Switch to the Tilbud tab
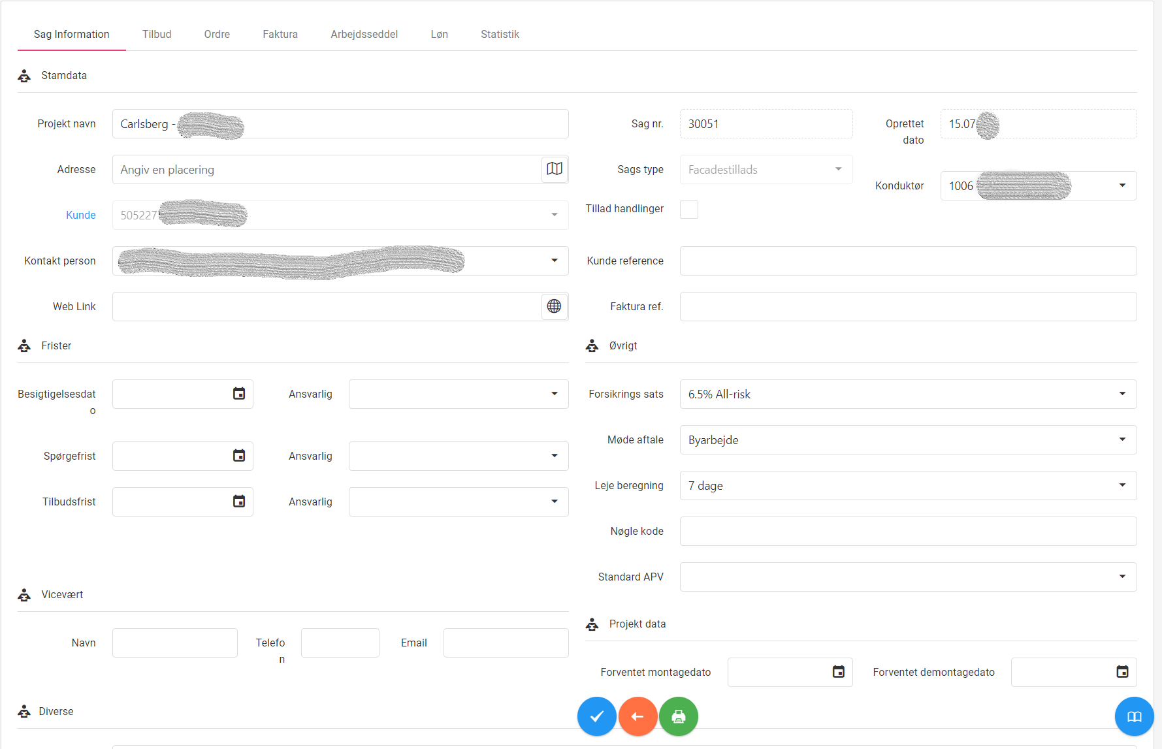 pyautogui.click(x=157, y=34)
